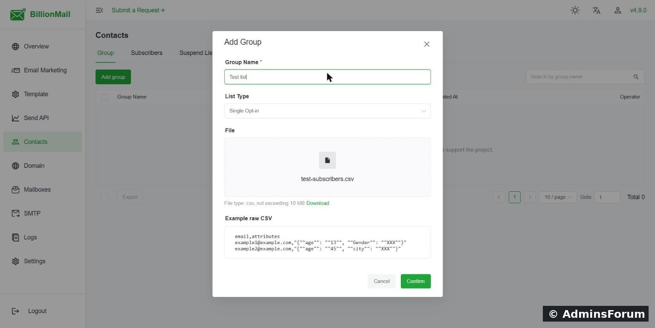Screen dimensions: 655x328
Task: Click the v4.9.0 version label
Action: point(638,10)
